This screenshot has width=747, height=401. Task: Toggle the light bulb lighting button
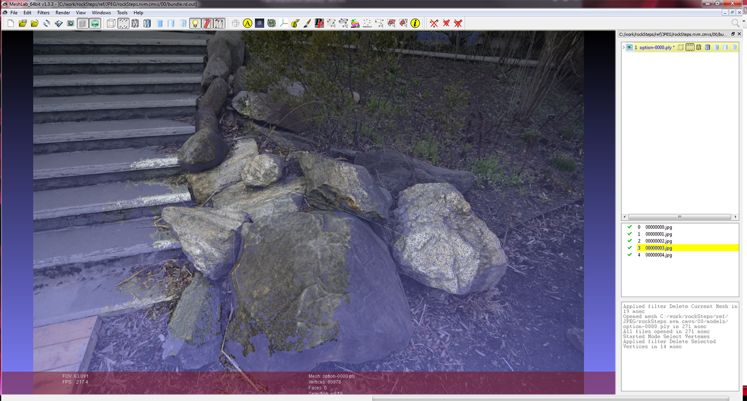pyautogui.click(x=195, y=23)
